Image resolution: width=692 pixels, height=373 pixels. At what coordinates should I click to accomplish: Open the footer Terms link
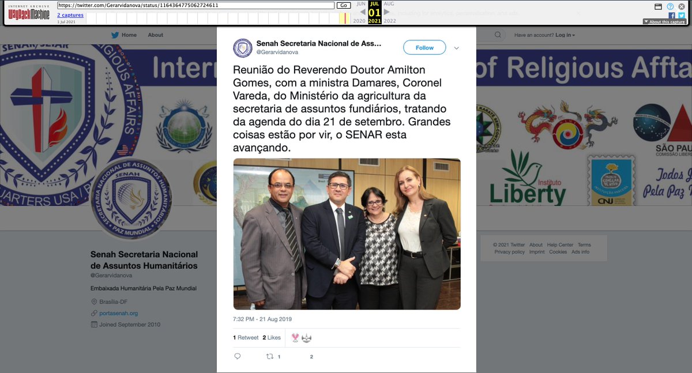click(584, 245)
